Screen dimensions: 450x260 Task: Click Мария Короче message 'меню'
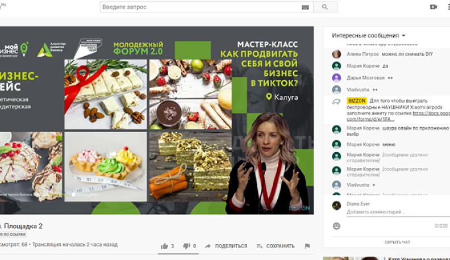pyautogui.click(x=389, y=145)
